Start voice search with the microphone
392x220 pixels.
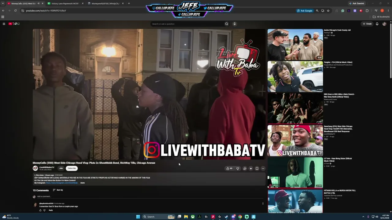tap(235, 24)
